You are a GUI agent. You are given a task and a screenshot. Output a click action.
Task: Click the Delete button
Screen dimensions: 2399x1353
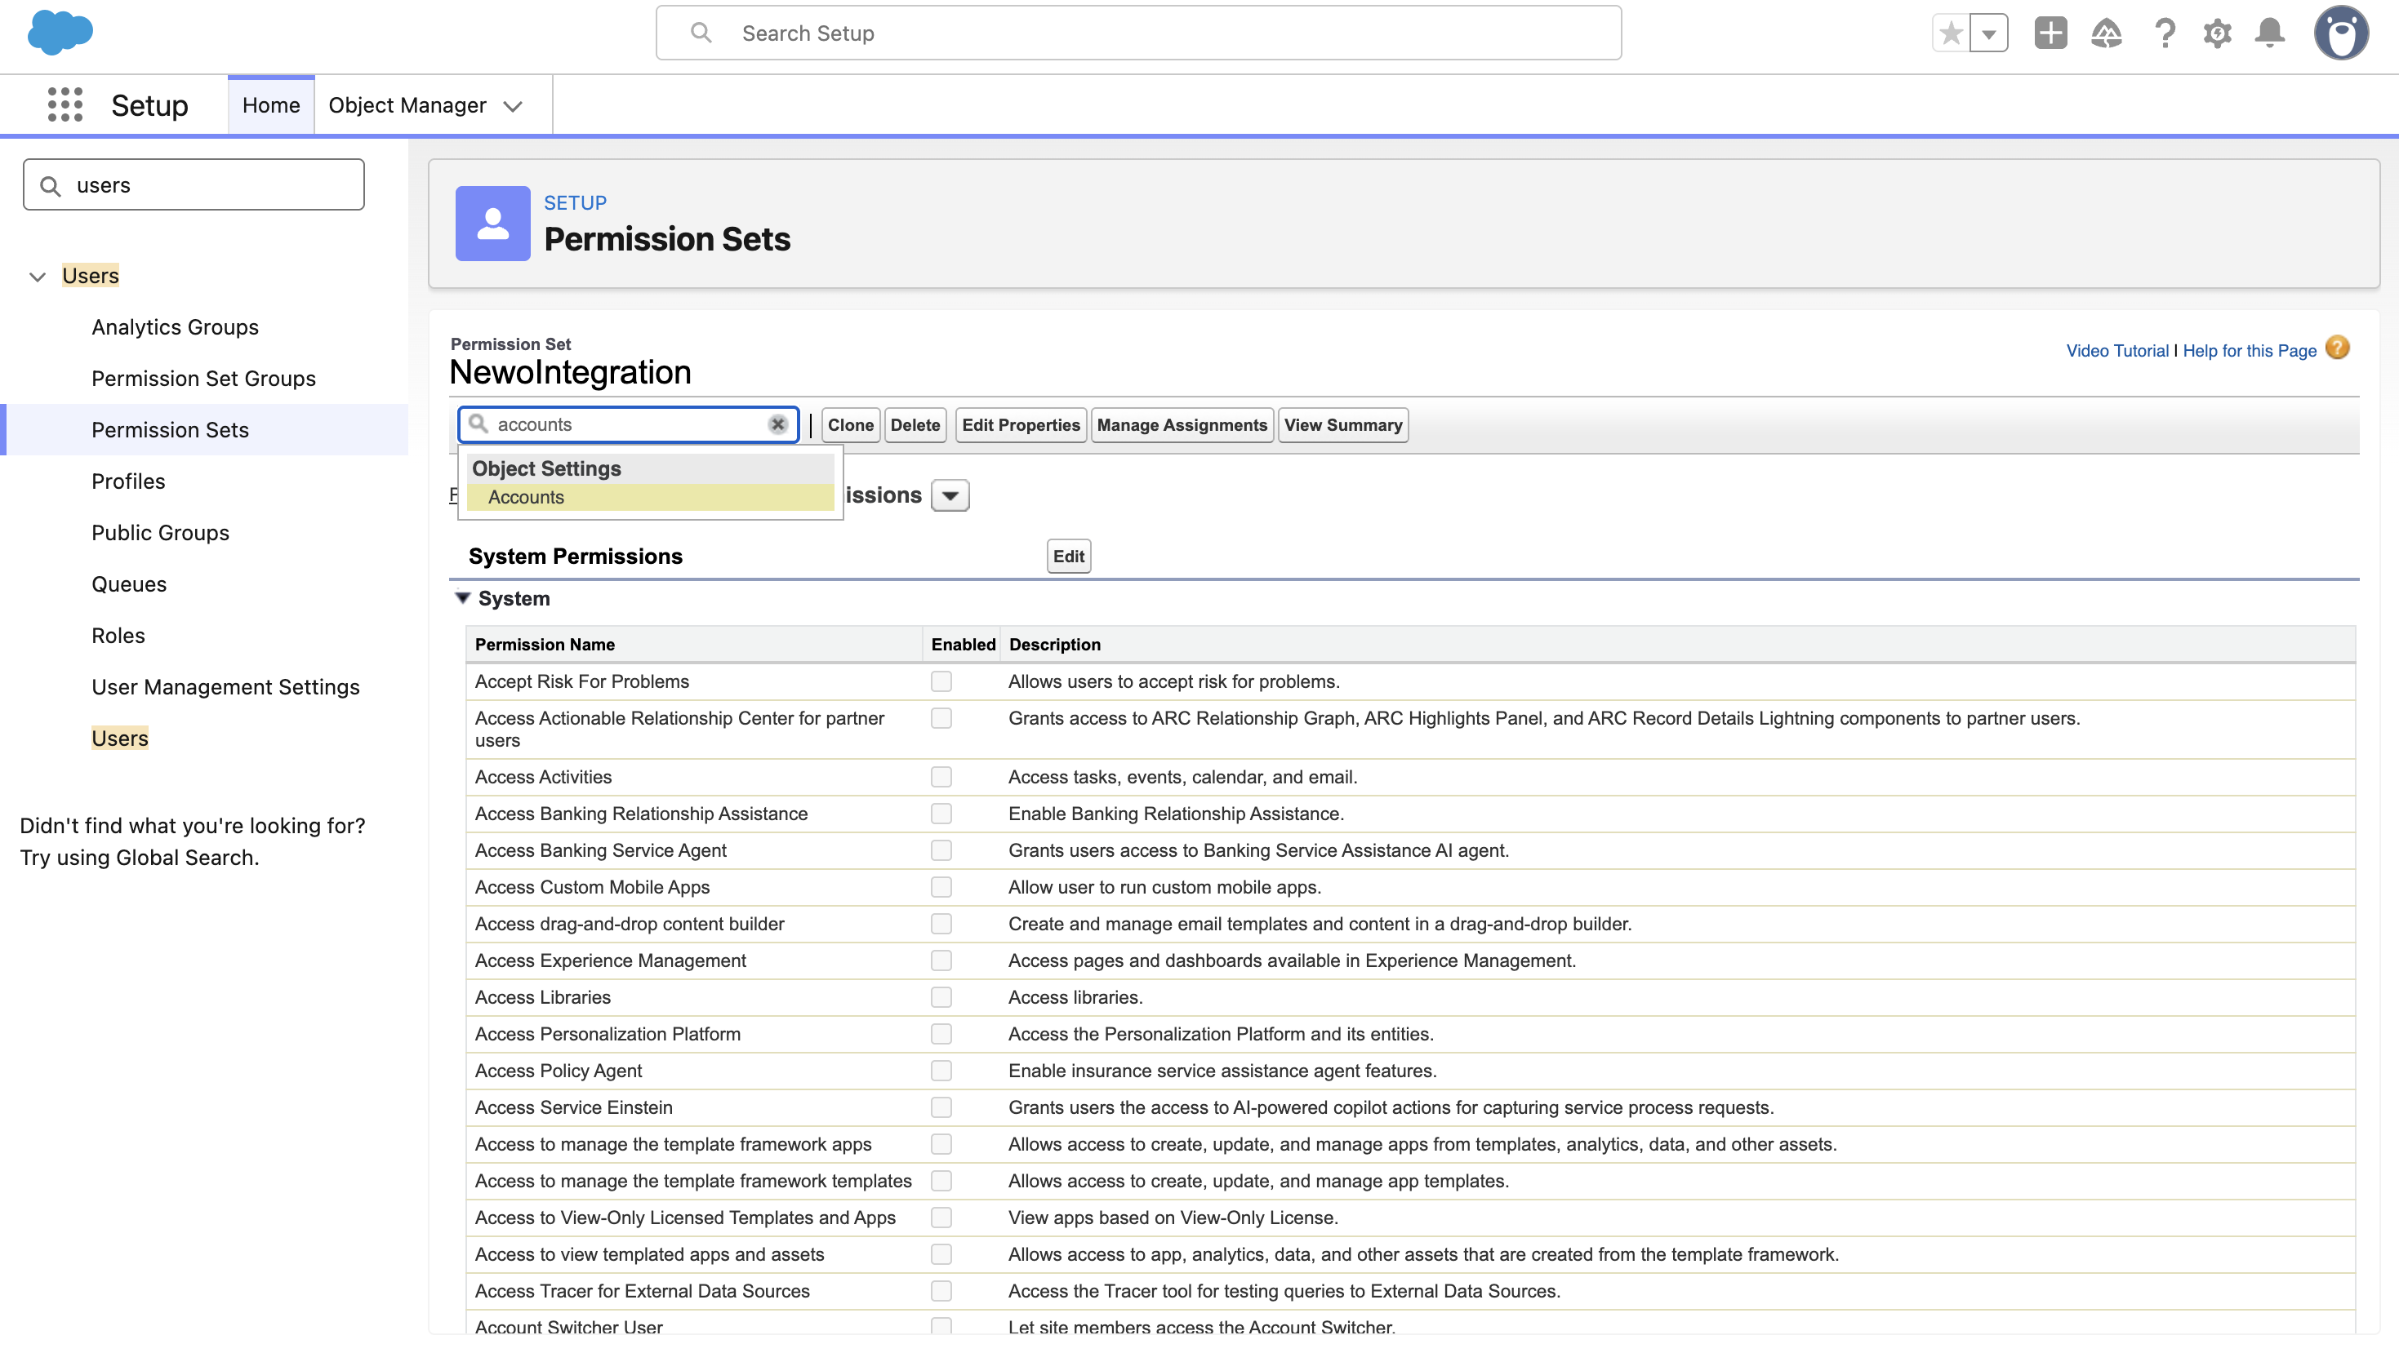[x=915, y=425]
